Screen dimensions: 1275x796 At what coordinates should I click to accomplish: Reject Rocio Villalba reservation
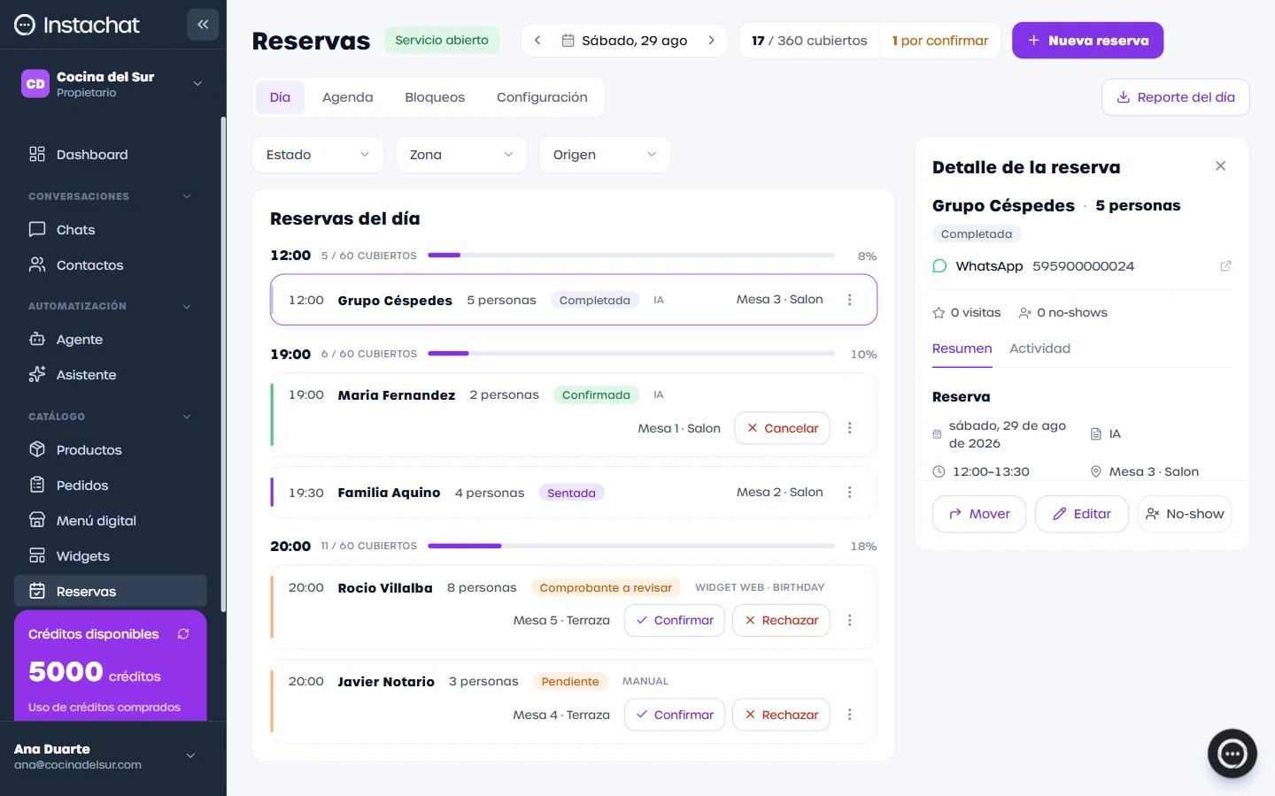(x=782, y=621)
